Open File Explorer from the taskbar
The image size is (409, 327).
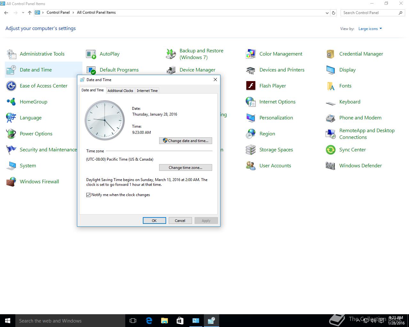pos(164,321)
